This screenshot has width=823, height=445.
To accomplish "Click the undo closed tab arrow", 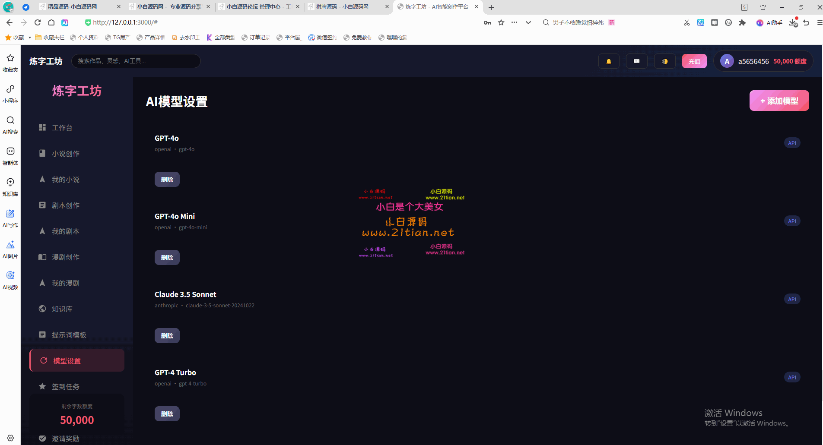I will 806,22.
